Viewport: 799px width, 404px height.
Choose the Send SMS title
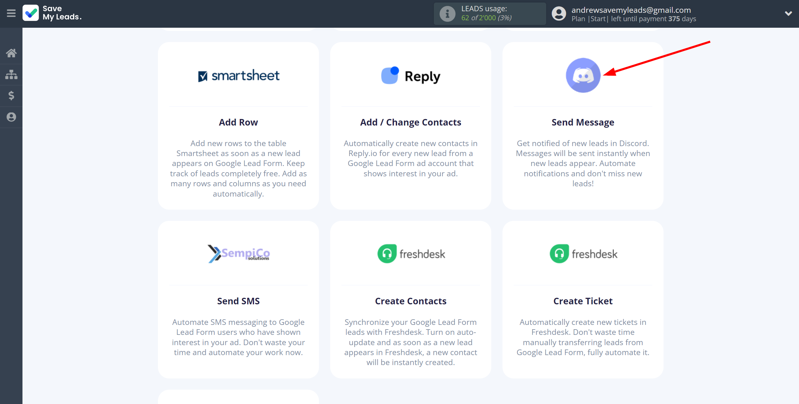point(238,301)
